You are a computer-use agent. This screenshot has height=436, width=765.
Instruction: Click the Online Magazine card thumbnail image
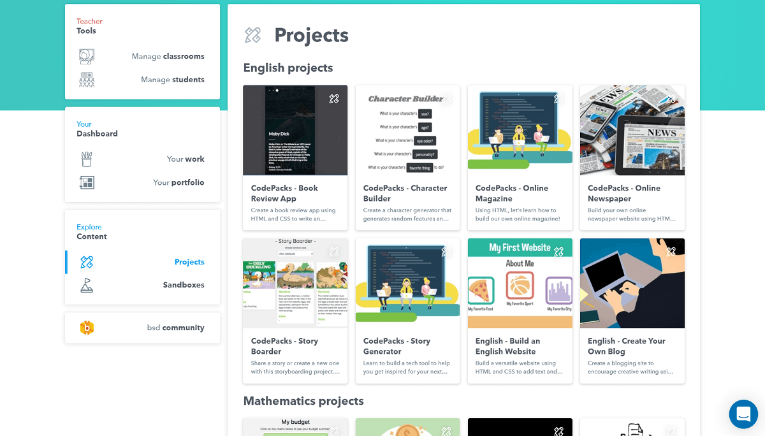(x=520, y=130)
